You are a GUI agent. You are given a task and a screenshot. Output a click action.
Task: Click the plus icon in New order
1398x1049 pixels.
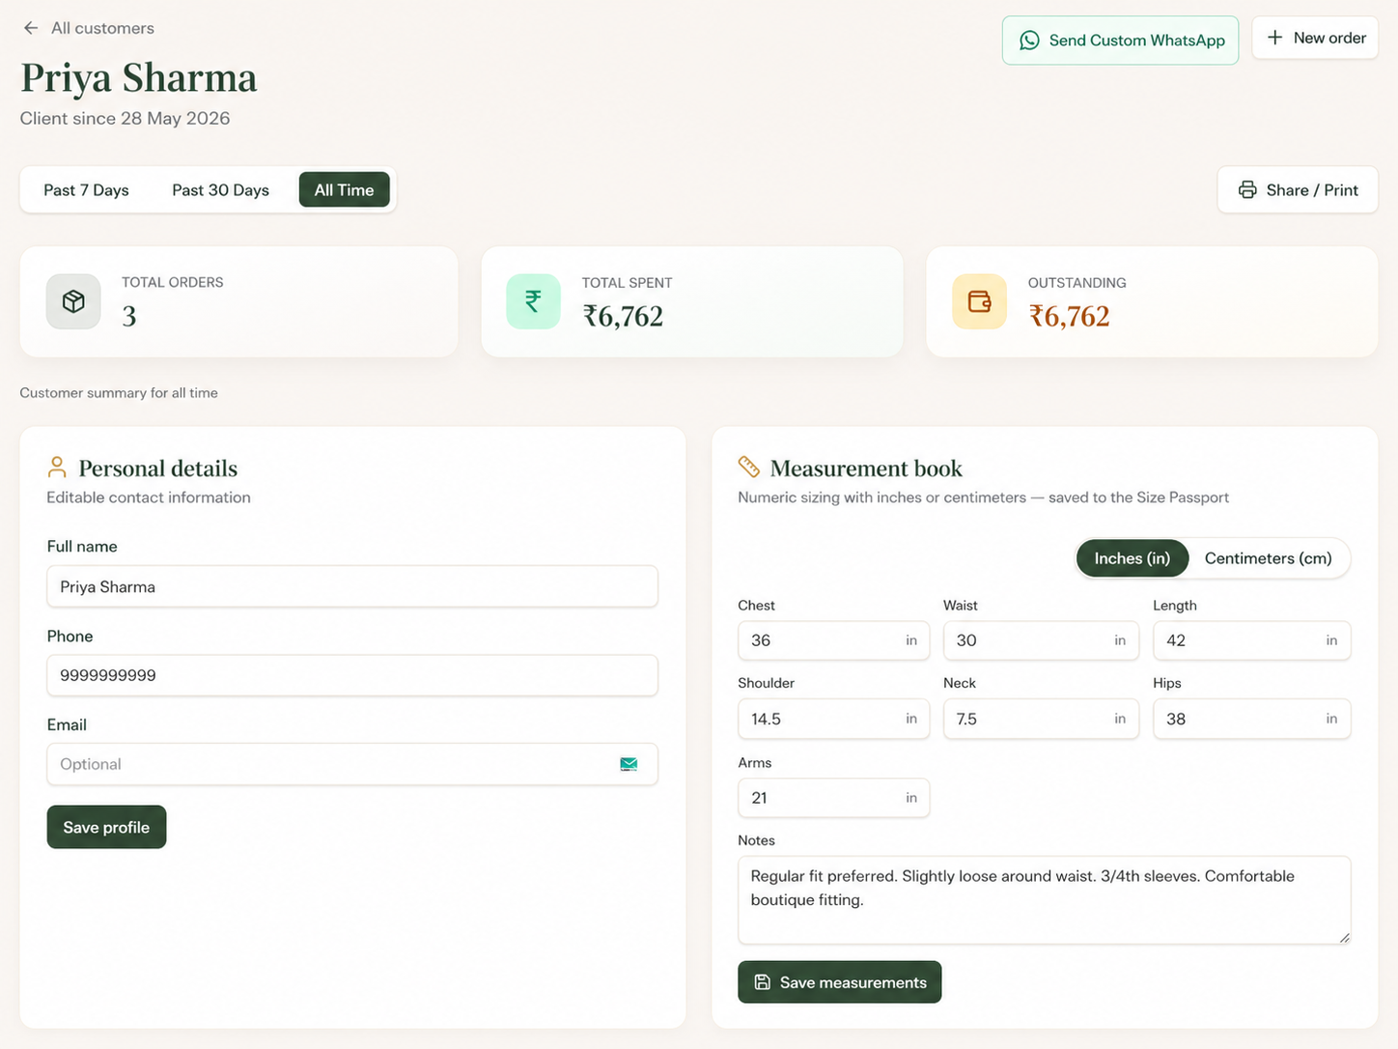coord(1274,38)
